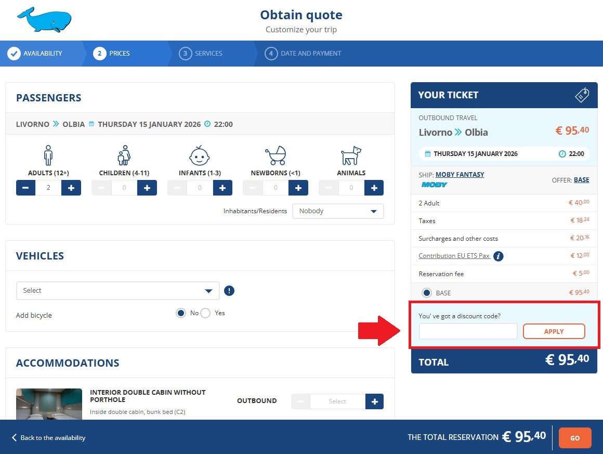Increase the number of Adults
The image size is (603, 454).
(x=71, y=188)
